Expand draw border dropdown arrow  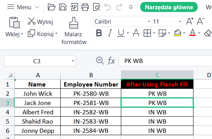click(x=169, y=33)
